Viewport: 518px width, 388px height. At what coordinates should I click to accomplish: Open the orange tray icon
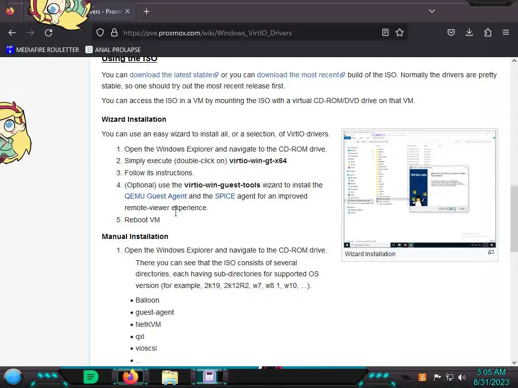click(422, 377)
